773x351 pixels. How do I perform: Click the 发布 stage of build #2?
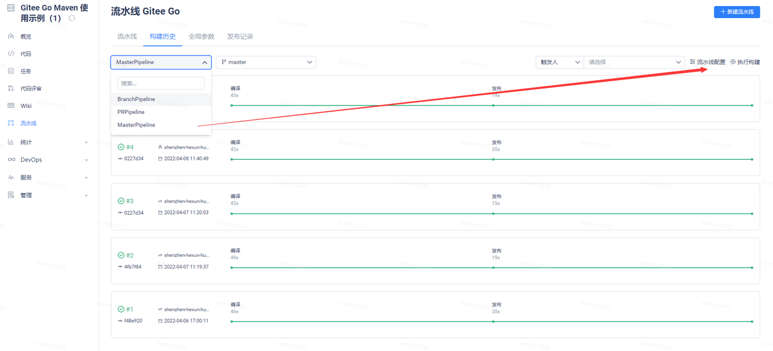[496, 250]
